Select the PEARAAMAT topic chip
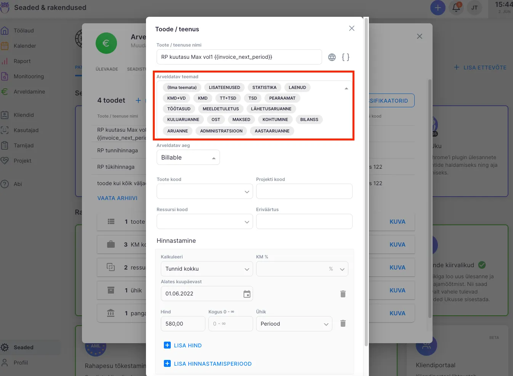 point(282,98)
